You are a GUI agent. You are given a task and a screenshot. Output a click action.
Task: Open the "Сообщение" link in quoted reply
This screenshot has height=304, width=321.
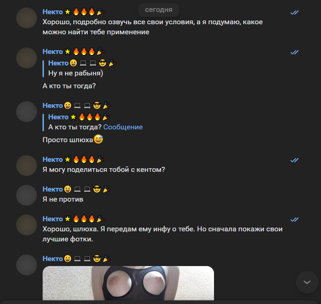point(123,127)
